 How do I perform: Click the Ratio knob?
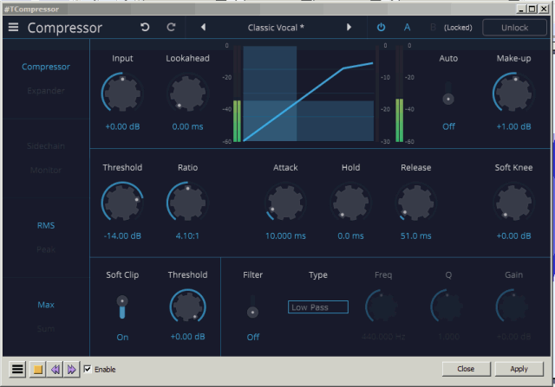click(187, 203)
